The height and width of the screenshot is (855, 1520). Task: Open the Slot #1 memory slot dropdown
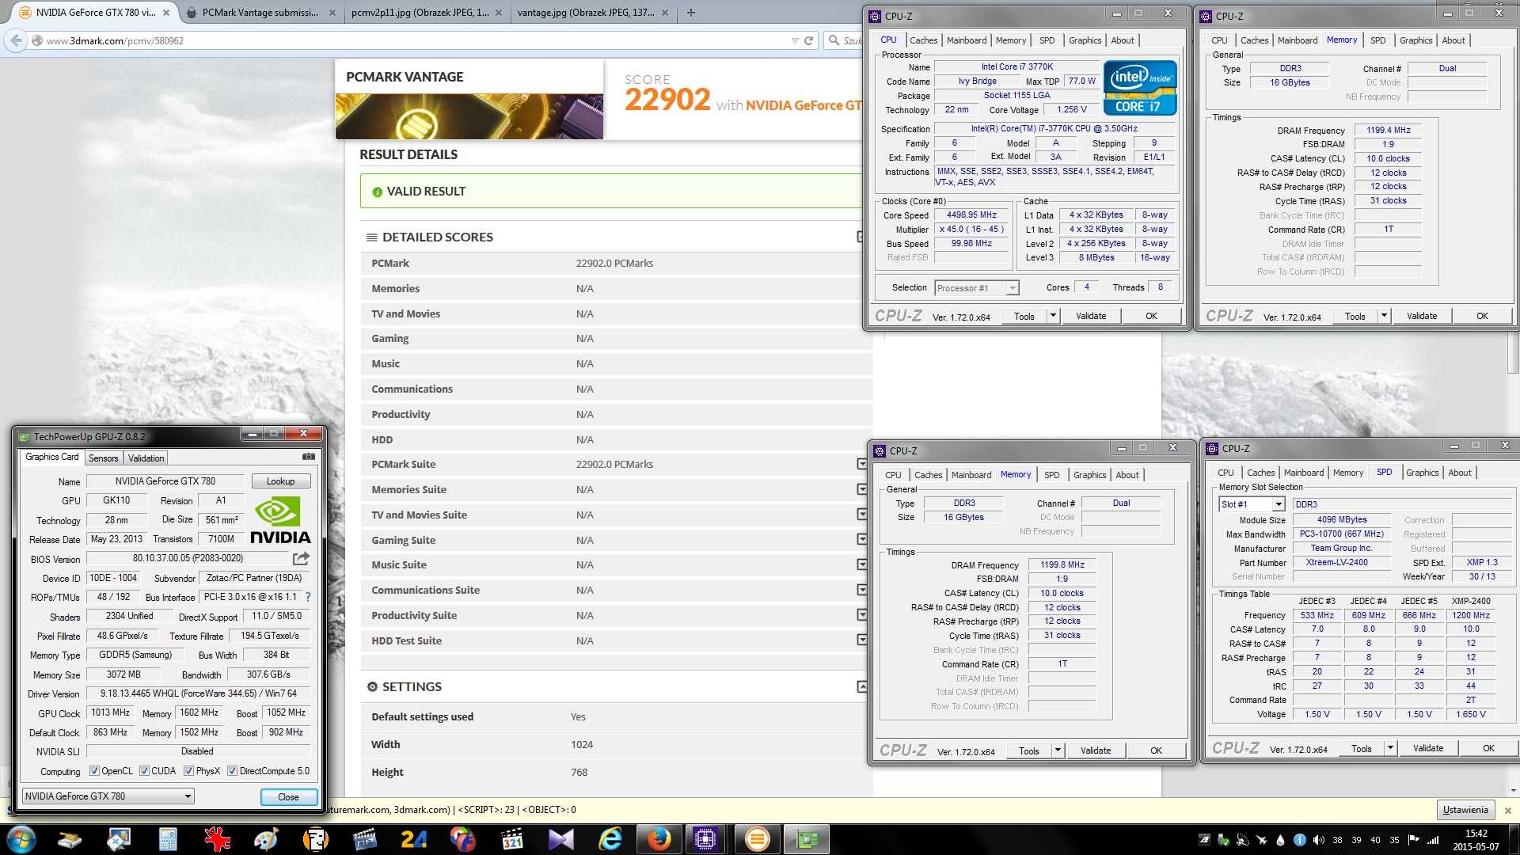pyautogui.click(x=1252, y=504)
